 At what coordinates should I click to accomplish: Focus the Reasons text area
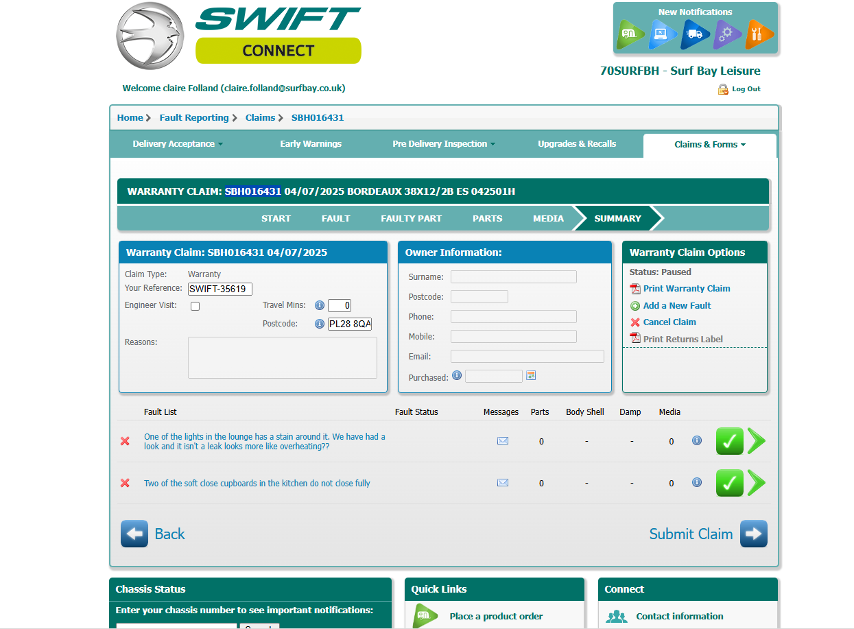[283, 357]
